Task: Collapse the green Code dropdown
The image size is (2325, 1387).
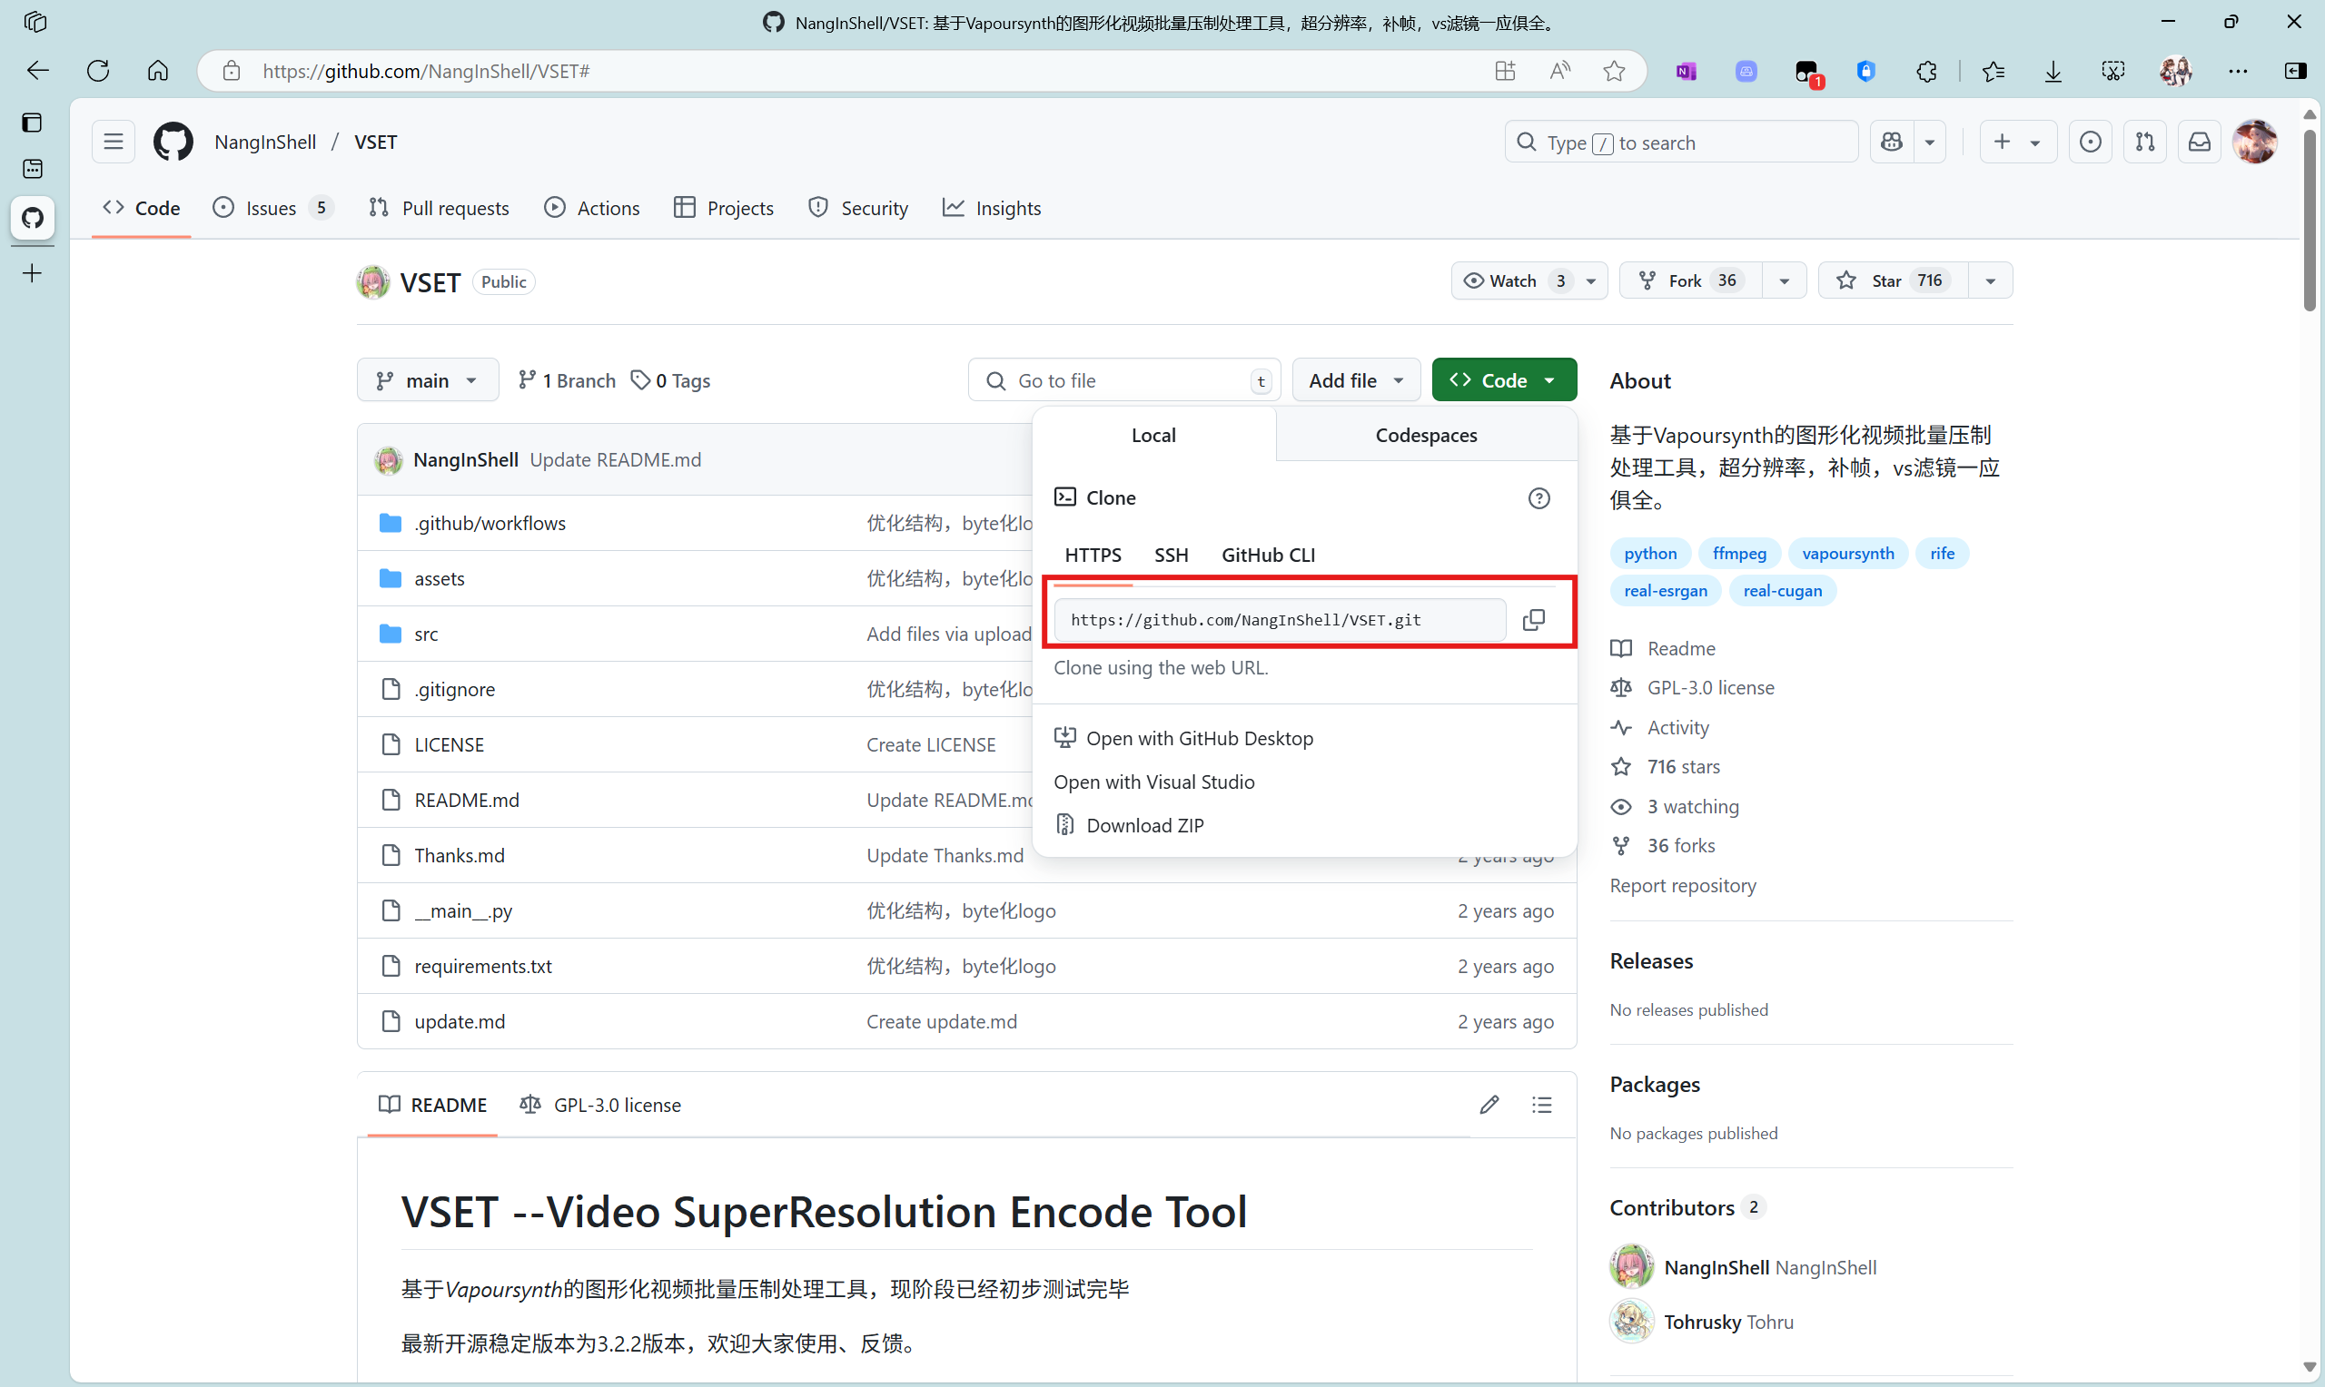Action: (1503, 380)
